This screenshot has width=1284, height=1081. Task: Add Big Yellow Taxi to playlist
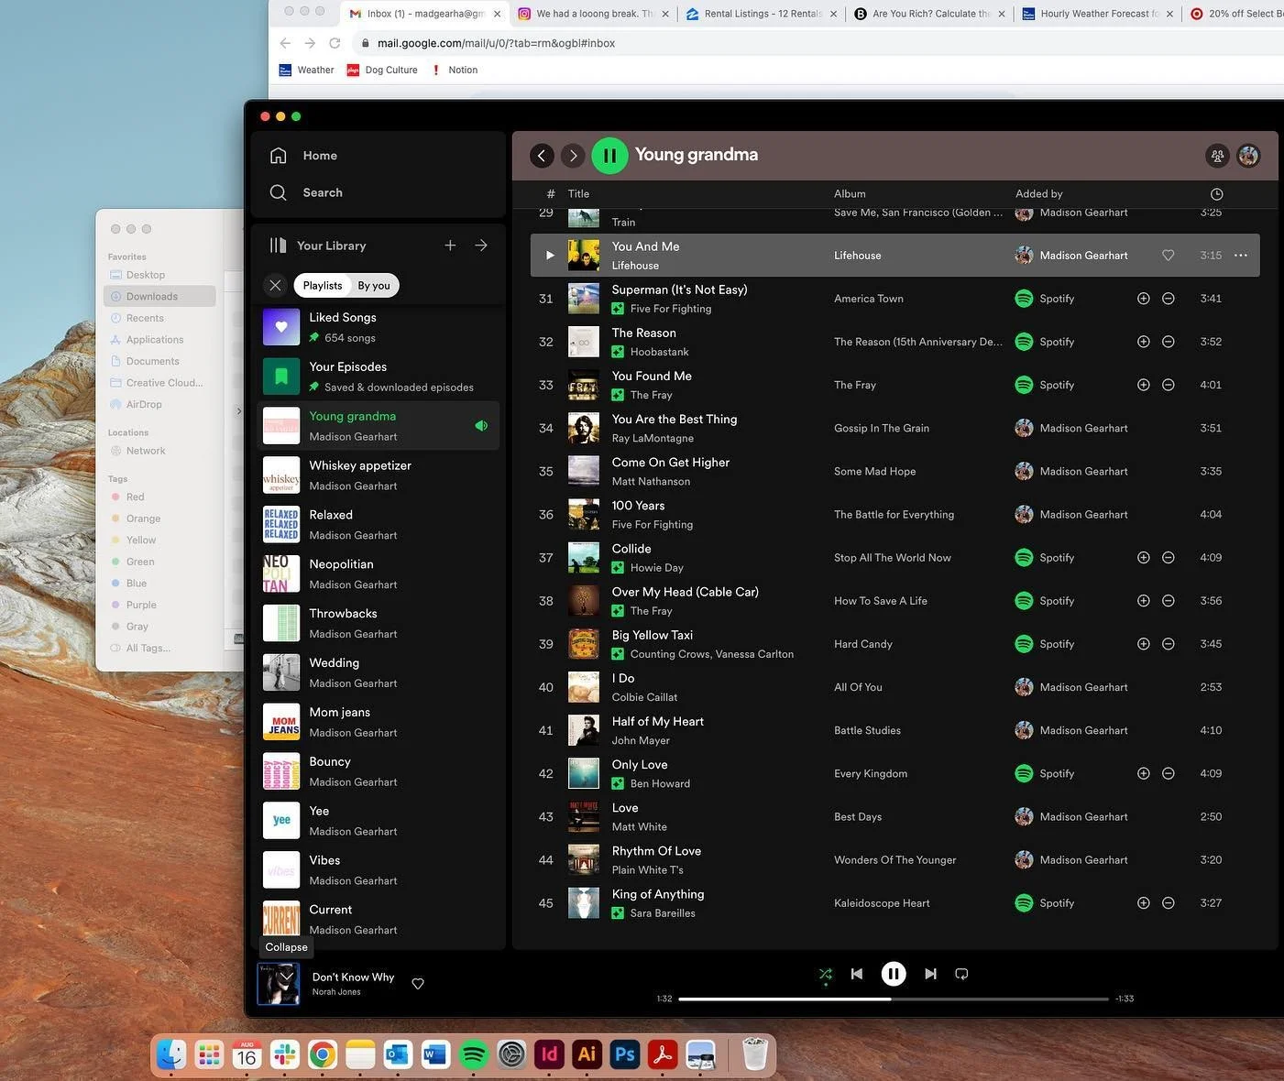click(x=1144, y=644)
